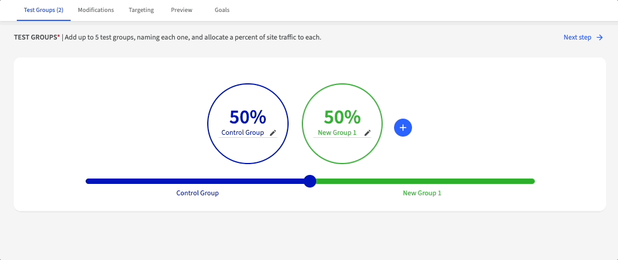Image resolution: width=618 pixels, height=260 pixels.
Task: Open the Test Groups (2) tab
Action: [x=44, y=10]
